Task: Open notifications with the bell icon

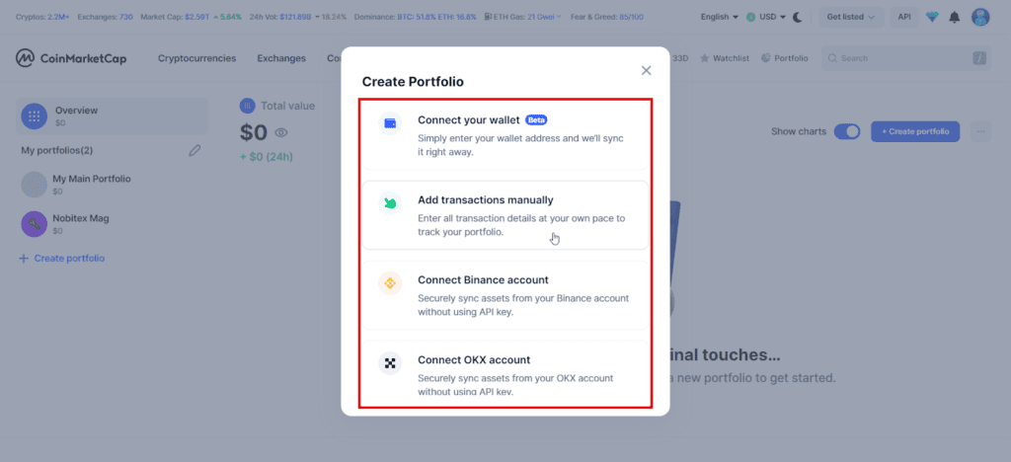Action: click(x=955, y=18)
